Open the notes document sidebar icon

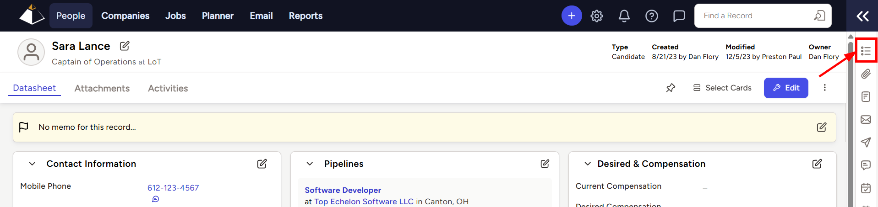866,96
